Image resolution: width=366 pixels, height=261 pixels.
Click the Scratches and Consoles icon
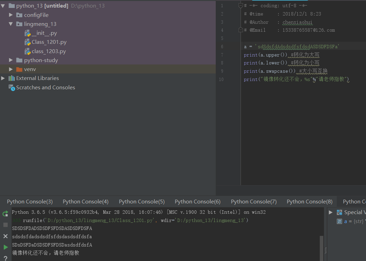coord(12,88)
